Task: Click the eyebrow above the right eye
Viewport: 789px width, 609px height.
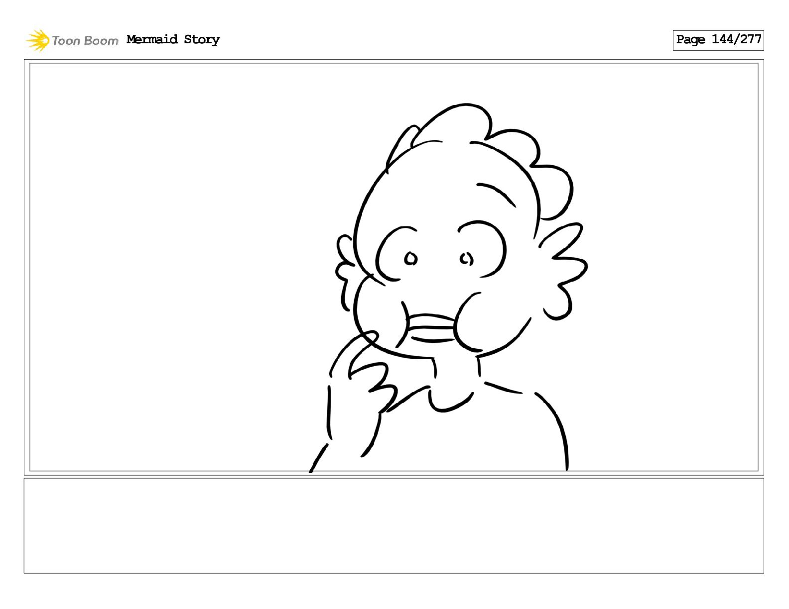Action: point(497,194)
